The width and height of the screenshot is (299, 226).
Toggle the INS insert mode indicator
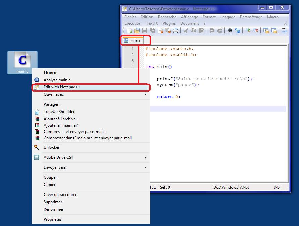[276, 187]
